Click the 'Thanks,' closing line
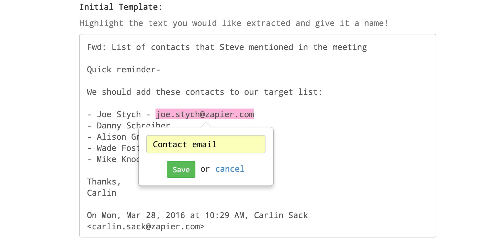 pyautogui.click(x=104, y=182)
